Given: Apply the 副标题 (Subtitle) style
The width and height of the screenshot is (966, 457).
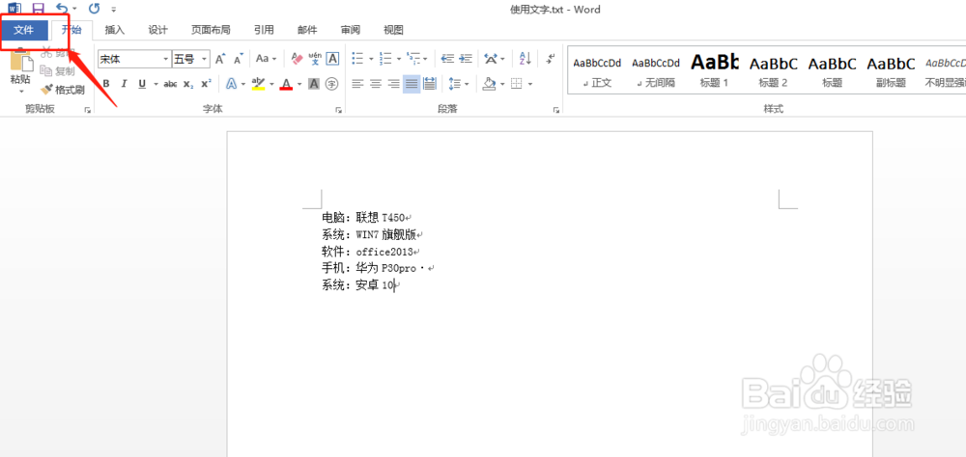Looking at the screenshot, I should pos(891,71).
